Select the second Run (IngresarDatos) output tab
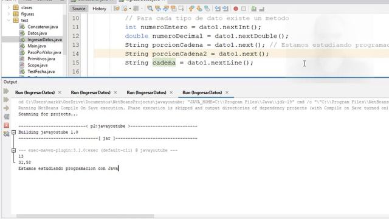This screenshot has width=389, height=219. (x=91, y=92)
